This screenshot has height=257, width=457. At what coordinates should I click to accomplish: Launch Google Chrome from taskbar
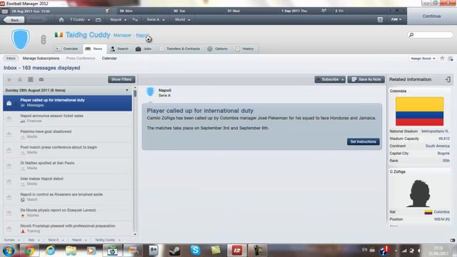(29, 251)
